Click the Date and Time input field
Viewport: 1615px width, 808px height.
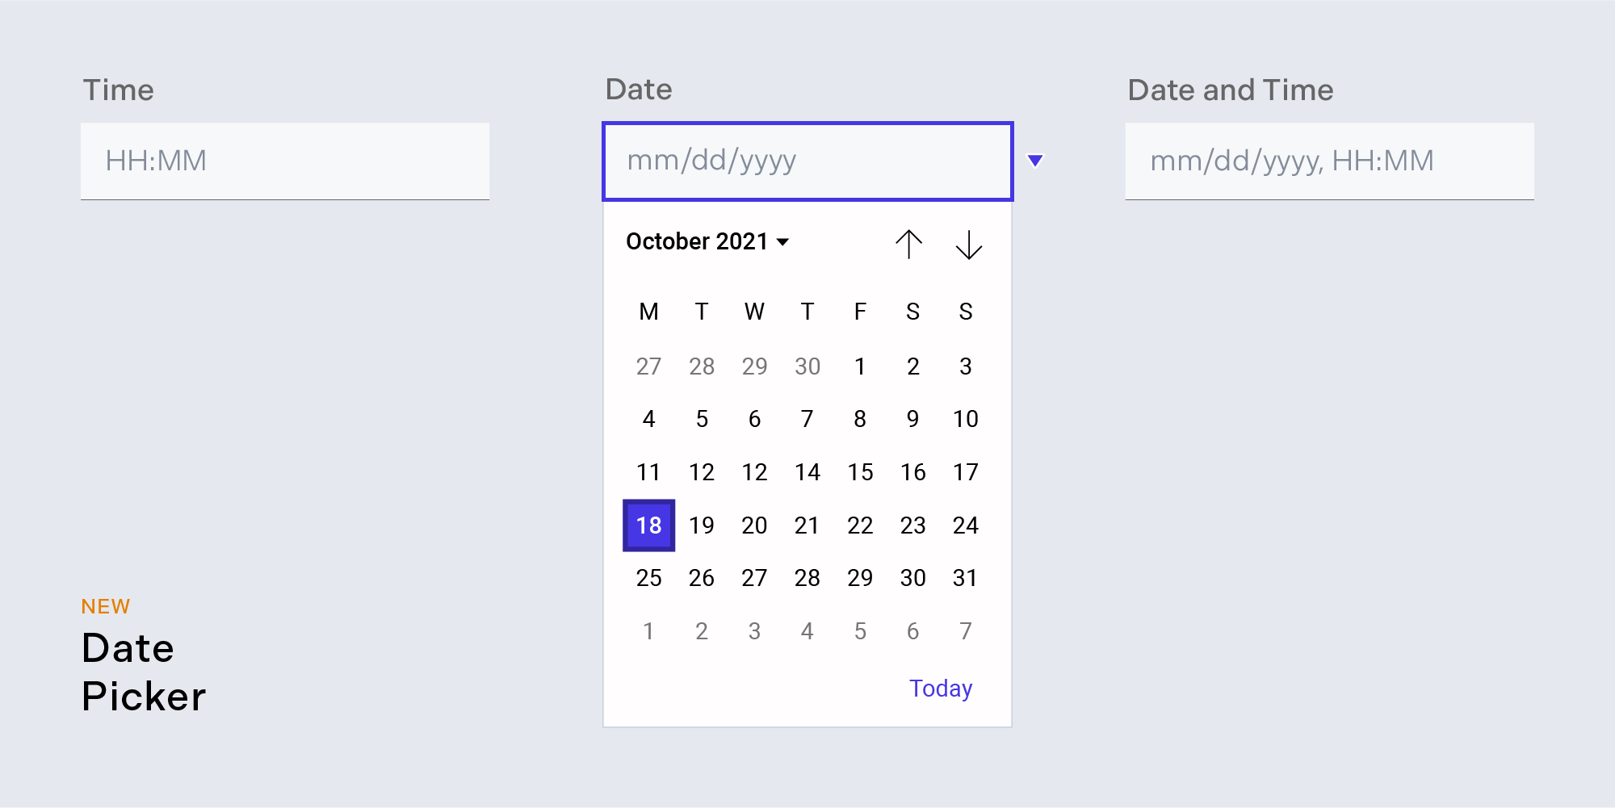(1330, 161)
